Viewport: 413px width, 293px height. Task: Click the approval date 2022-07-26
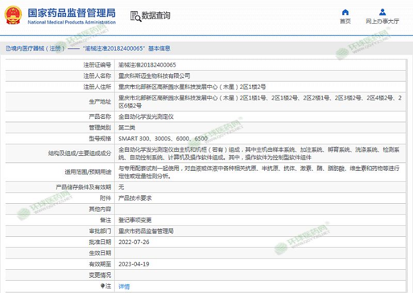pyautogui.click(x=133, y=242)
